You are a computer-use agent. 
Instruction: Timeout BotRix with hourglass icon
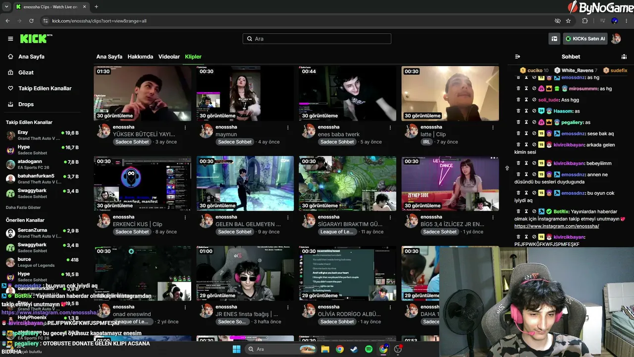tap(527, 211)
